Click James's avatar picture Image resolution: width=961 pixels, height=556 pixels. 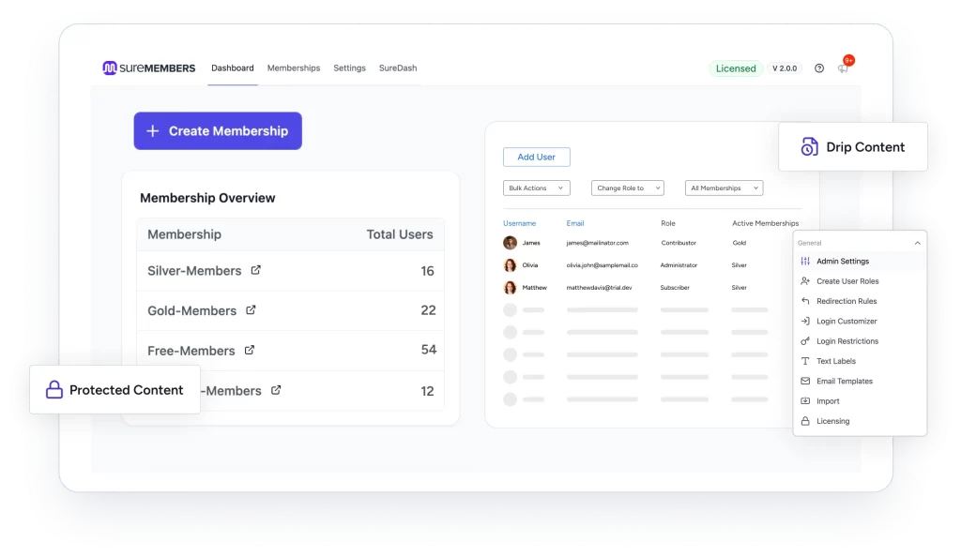click(510, 243)
